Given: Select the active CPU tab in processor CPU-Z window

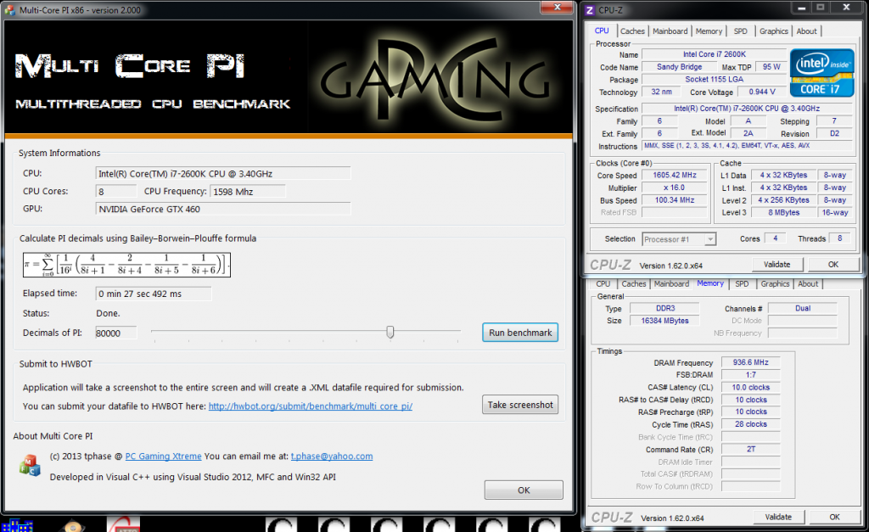Looking at the screenshot, I should coord(602,31).
